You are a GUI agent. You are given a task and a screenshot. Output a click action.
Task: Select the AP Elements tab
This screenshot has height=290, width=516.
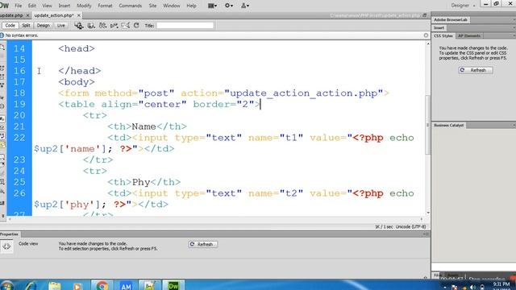point(469,35)
